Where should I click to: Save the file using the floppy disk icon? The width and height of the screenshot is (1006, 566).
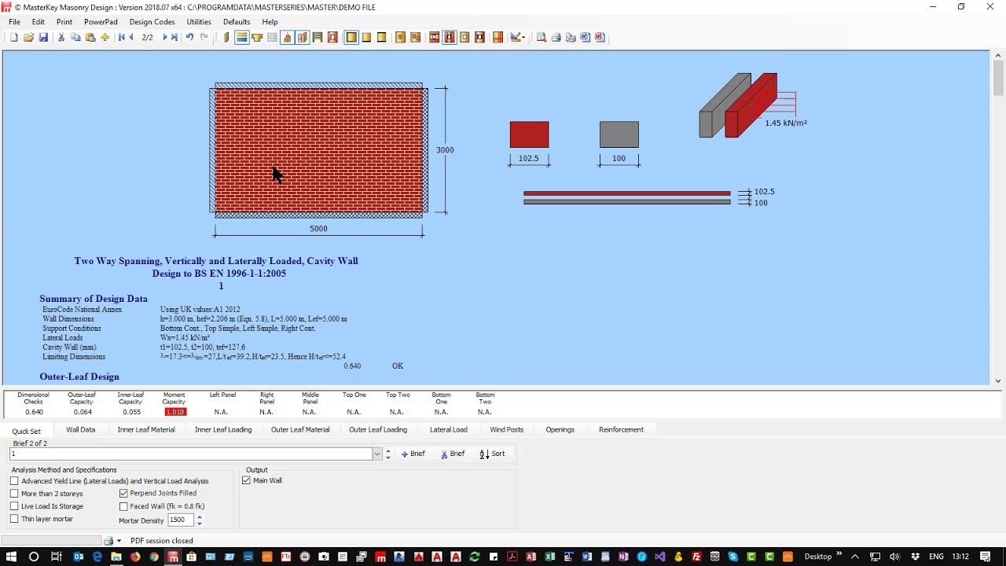(43, 37)
